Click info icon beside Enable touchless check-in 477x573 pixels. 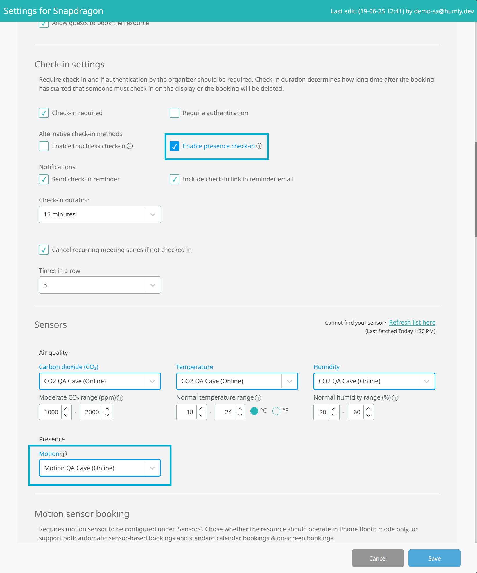pyautogui.click(x=130, y=146)
